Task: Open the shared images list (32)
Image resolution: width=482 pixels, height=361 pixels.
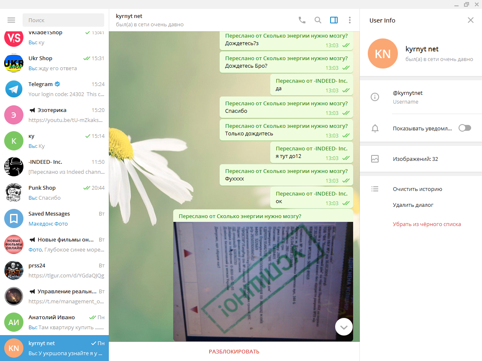Action: [x=415, y=159]
